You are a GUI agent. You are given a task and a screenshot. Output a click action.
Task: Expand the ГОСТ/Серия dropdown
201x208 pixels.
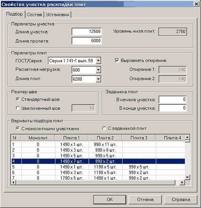(98, 61)
